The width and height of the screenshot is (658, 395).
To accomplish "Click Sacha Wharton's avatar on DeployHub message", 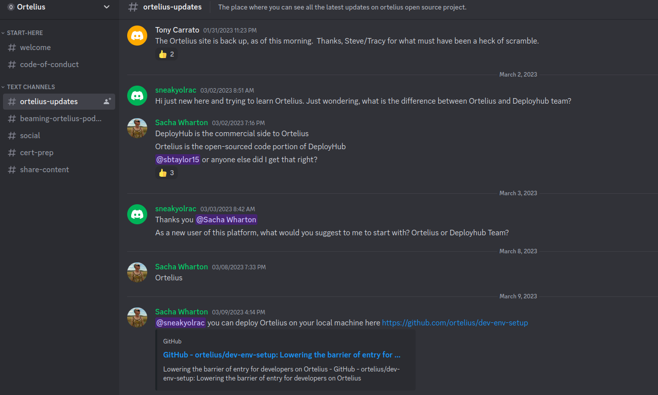I will coord(137,128).
